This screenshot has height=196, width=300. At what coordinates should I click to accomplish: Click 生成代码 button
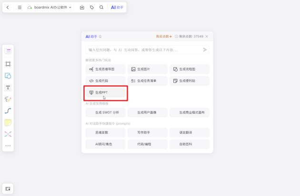click(x=105, y=81)
